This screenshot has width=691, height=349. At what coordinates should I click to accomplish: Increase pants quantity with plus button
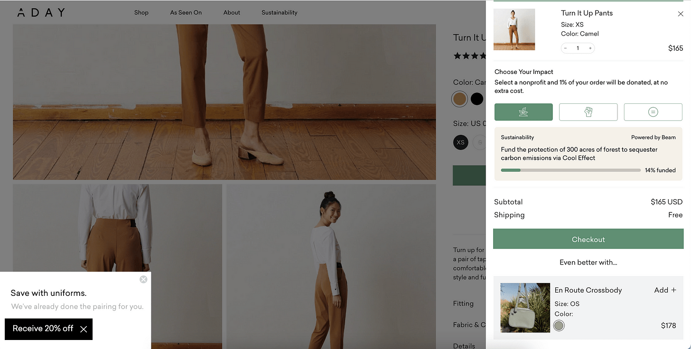point(590,48)
